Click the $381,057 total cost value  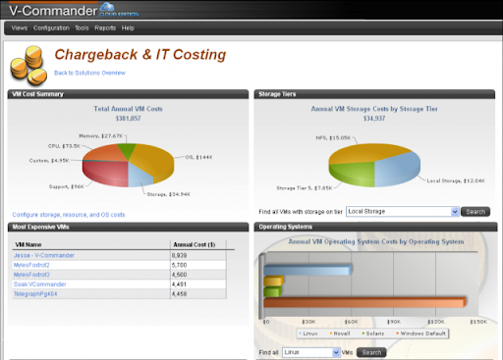128,119
